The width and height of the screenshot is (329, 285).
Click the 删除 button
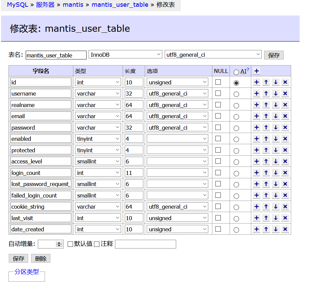coord(41,258)
